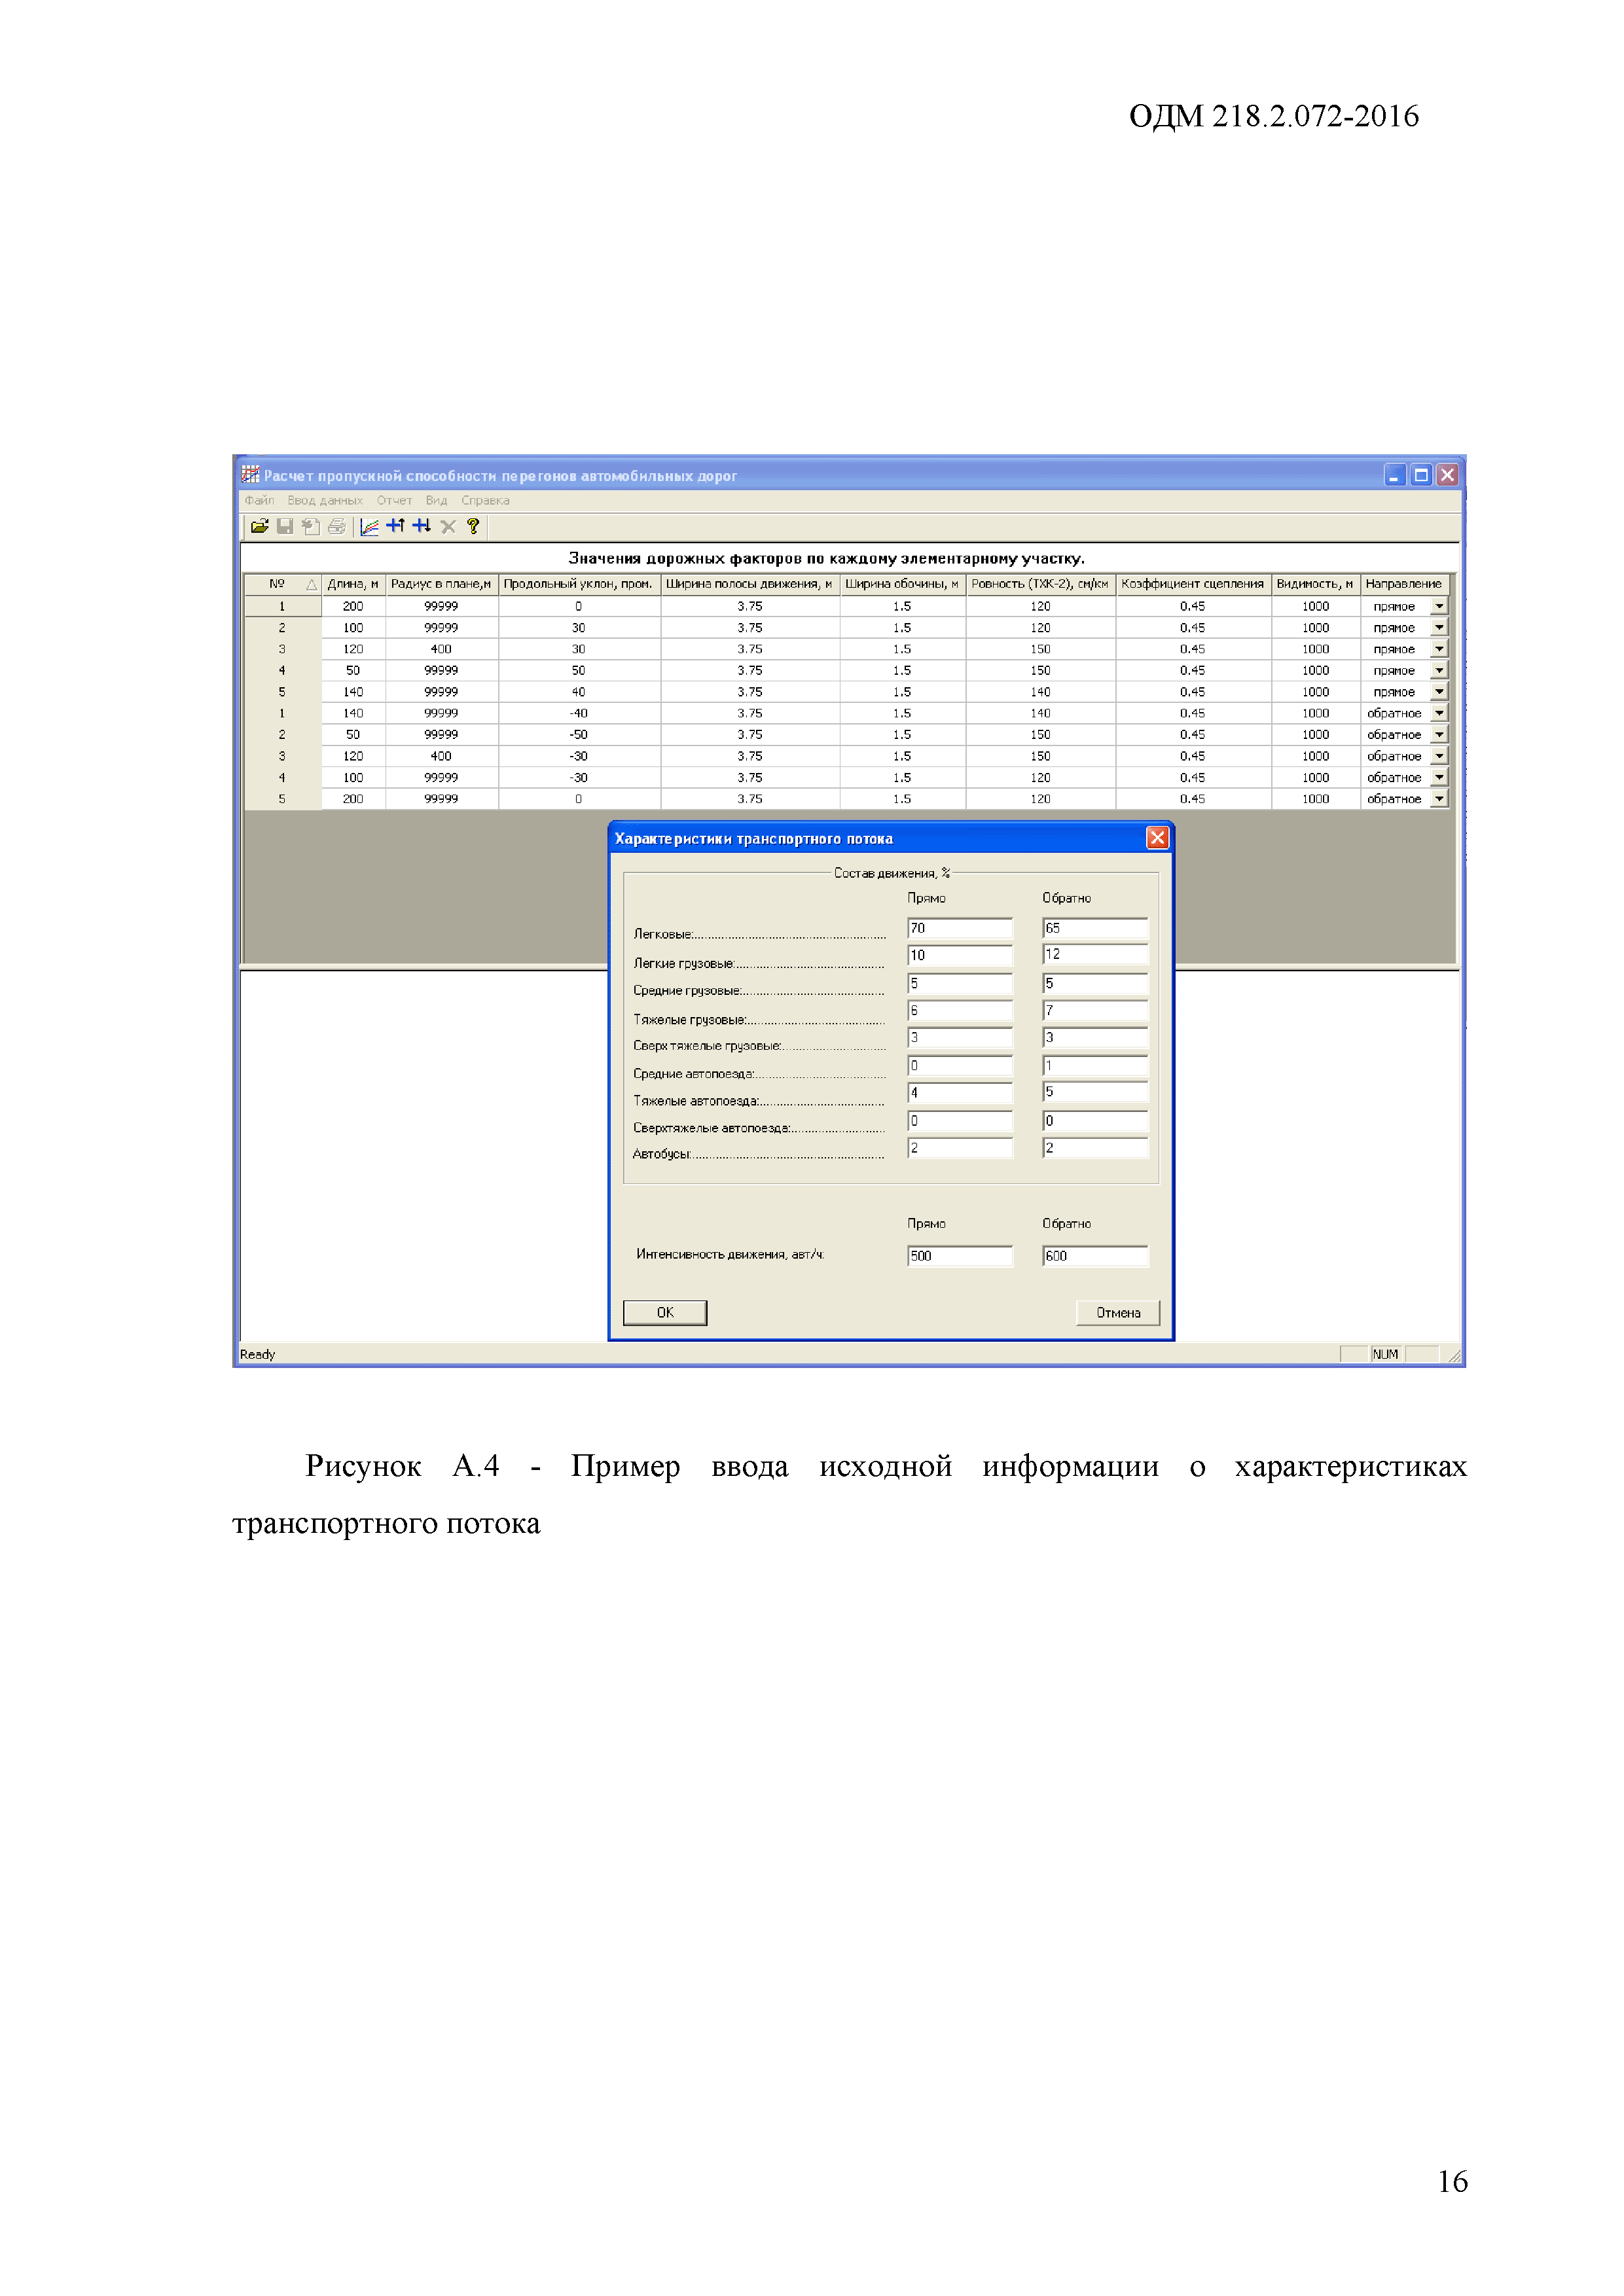The width and height of the screenshot is (1624, 2296).
Task: Open the Файл menu
Action: pyautogui.click(x=259, y=500)
